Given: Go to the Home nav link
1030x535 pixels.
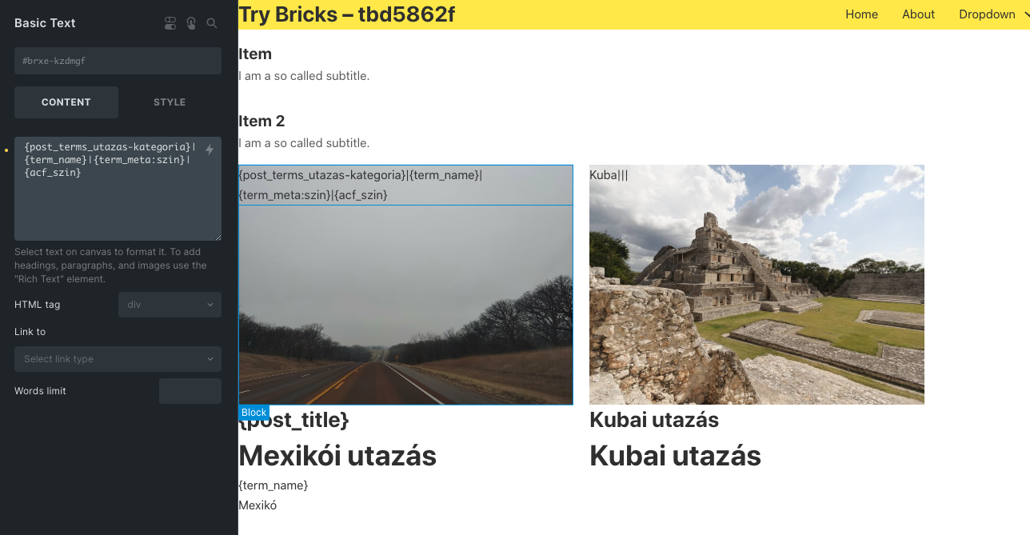Looking at the screenshot, I should [x=861, y=14].
